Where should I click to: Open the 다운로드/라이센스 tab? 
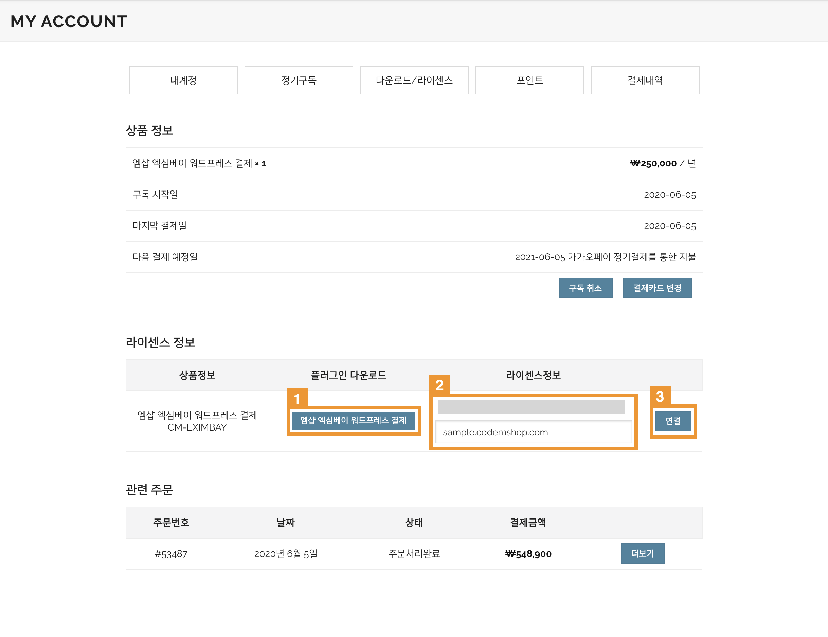pyautogui.click(x=414, y=80)
